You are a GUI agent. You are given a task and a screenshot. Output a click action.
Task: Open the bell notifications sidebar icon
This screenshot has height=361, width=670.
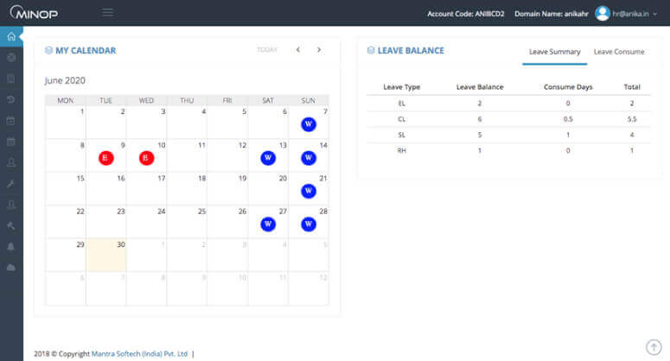[10, 246]
